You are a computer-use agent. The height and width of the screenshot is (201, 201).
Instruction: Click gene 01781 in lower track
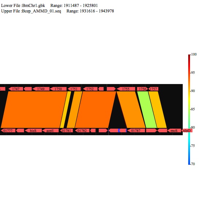(x=67, y=130)
